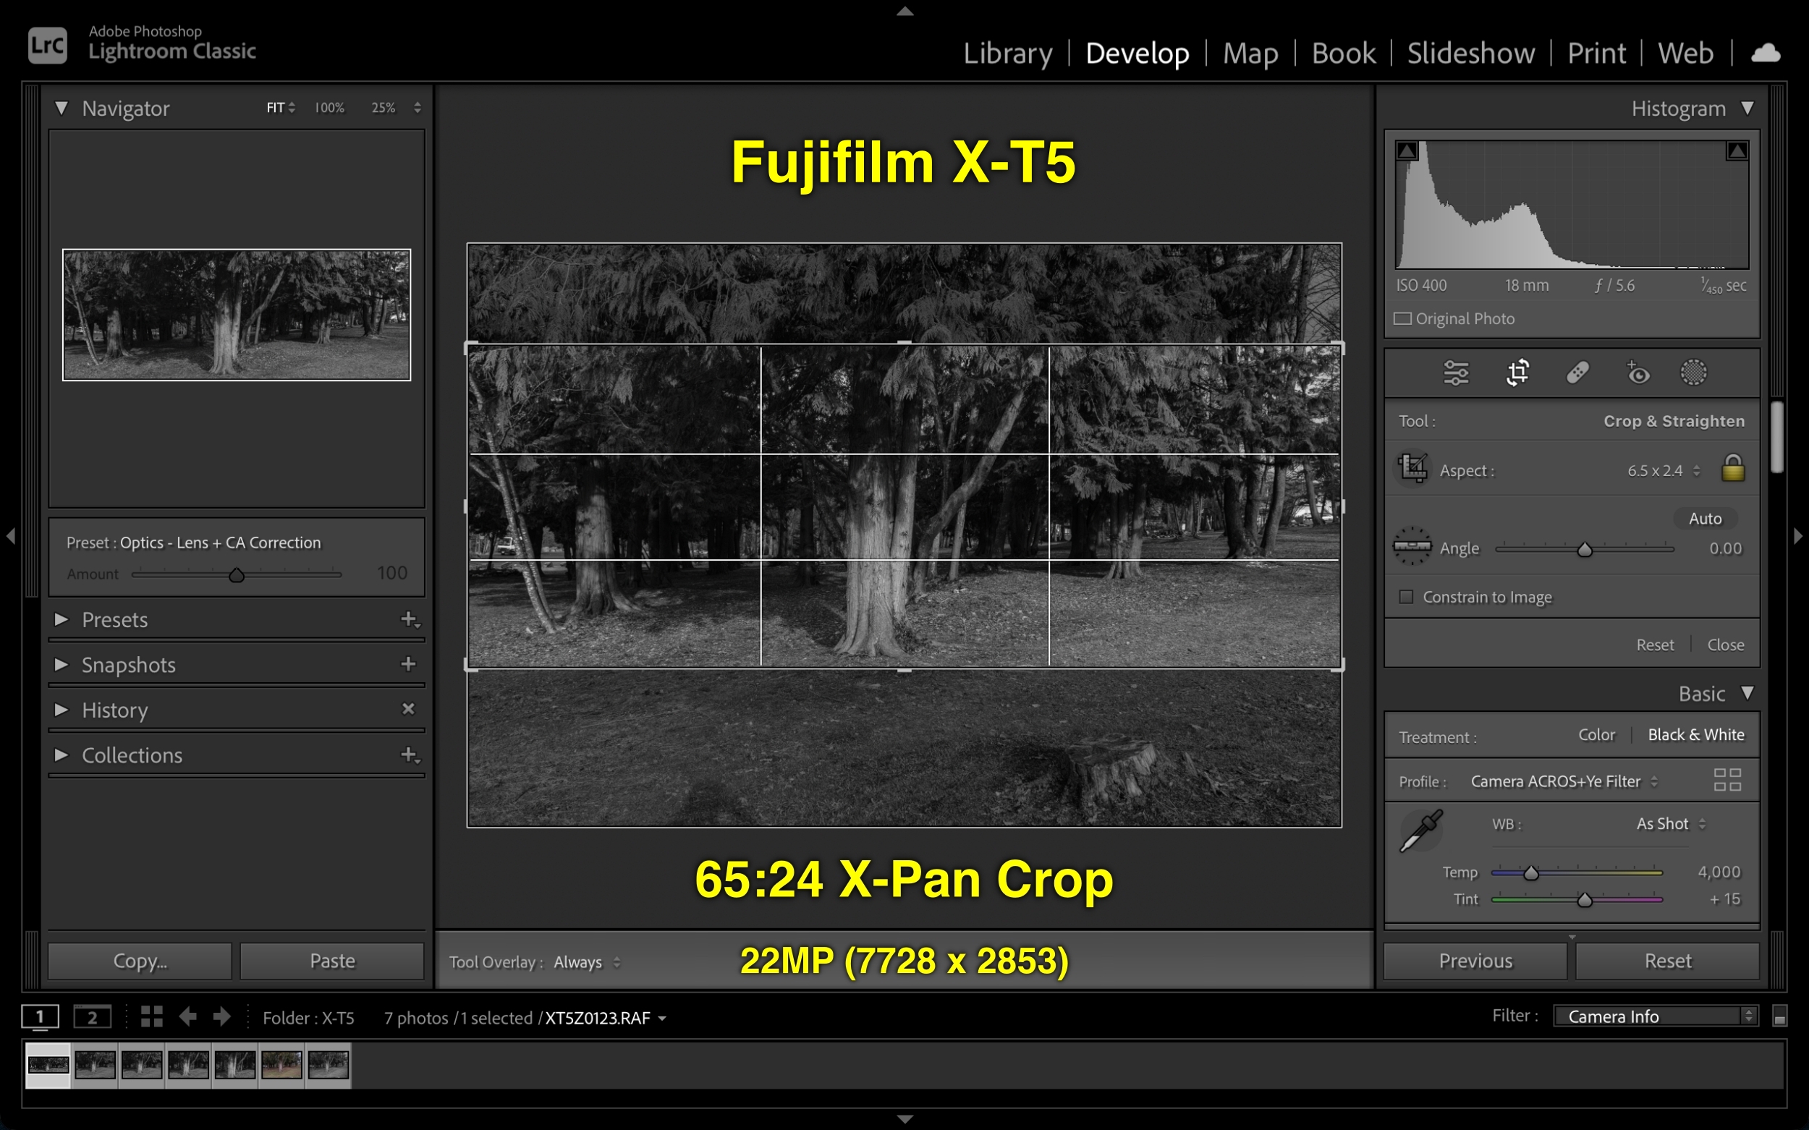Open the WB As Shot dropdown
Viewport: 1809px width, 1130px height.
1671,823
